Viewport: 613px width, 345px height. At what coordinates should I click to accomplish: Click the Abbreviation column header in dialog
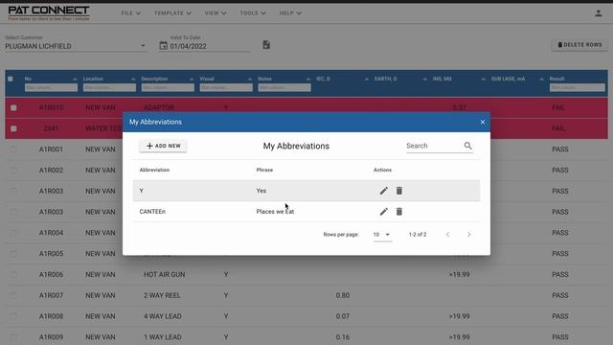[154, 170]
